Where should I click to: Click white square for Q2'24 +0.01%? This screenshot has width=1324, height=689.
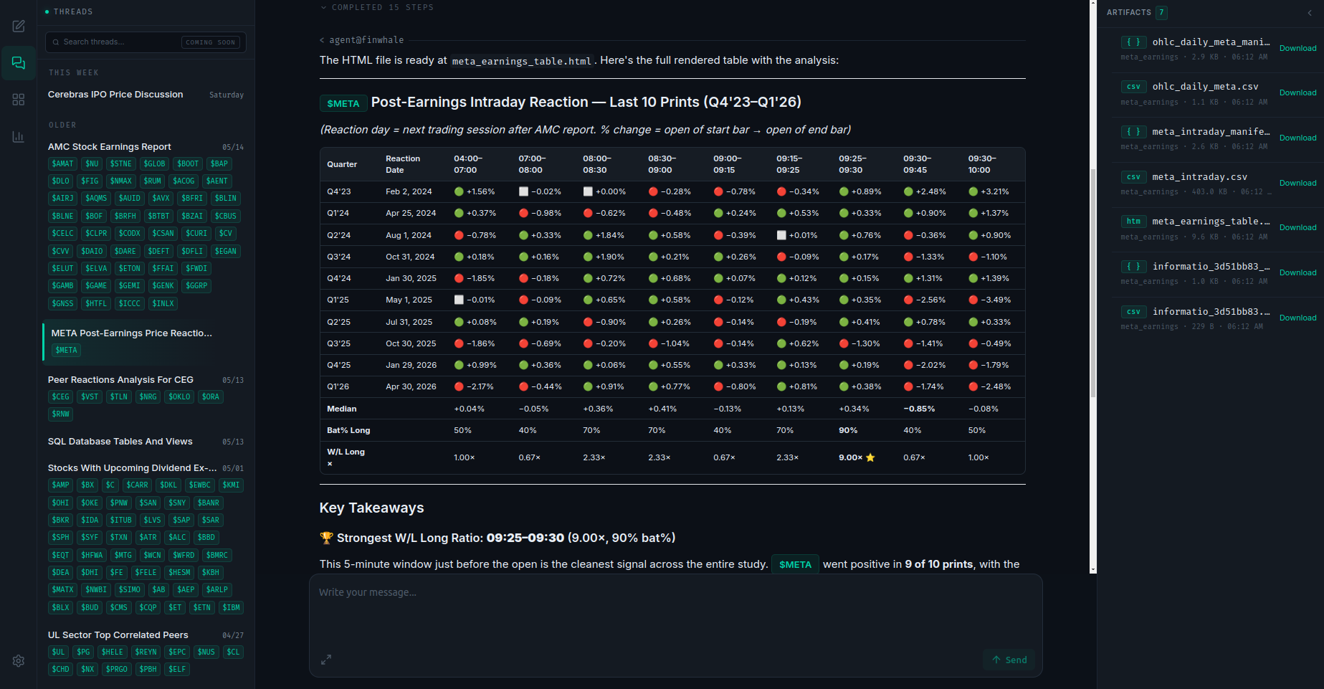(x=781, y=235)
